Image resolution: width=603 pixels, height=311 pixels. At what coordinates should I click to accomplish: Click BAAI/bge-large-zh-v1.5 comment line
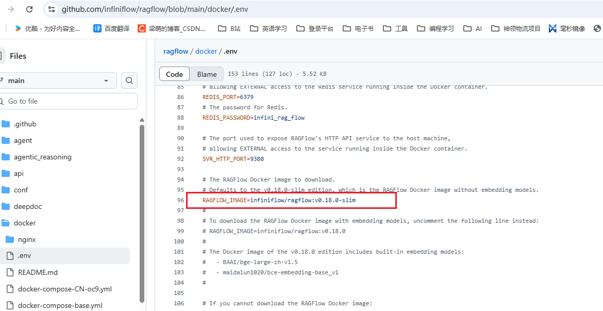coord(250,262)
